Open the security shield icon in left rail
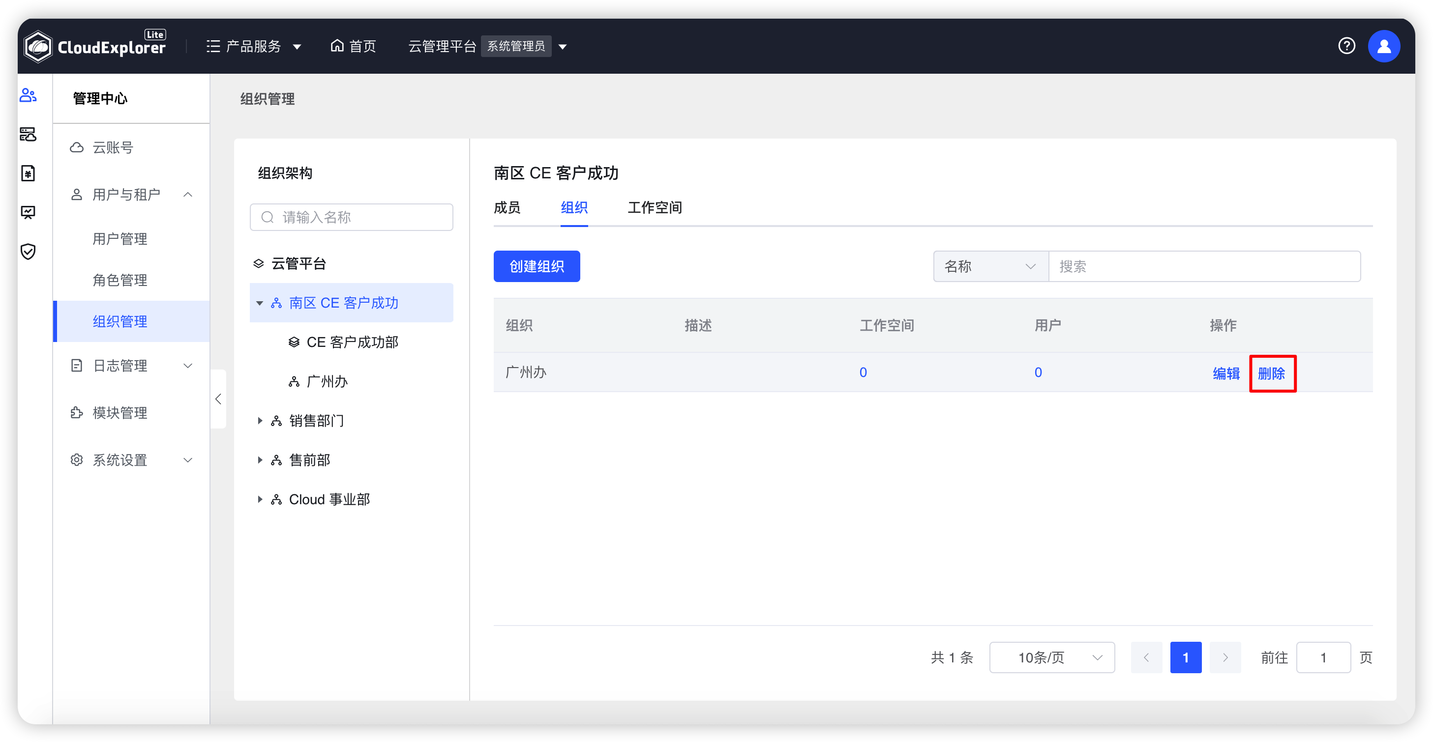Viewport: 1433px width, 742px height. pyautogui.click(x=28, y=251)
